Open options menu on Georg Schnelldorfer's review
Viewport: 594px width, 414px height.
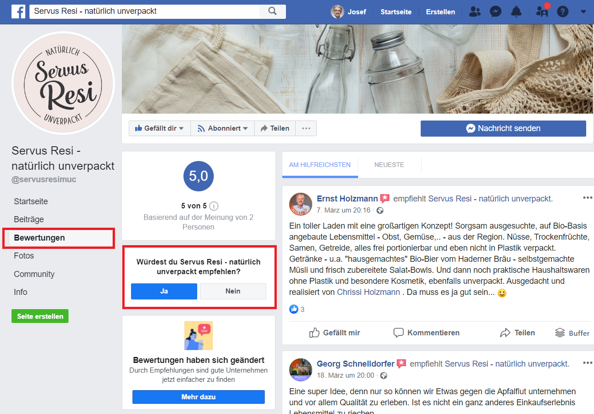pyautogui.click(x=588, y=363)
